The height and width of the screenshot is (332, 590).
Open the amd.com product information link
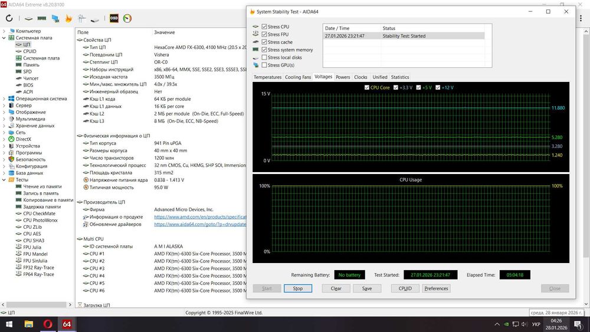coord(200,217)
